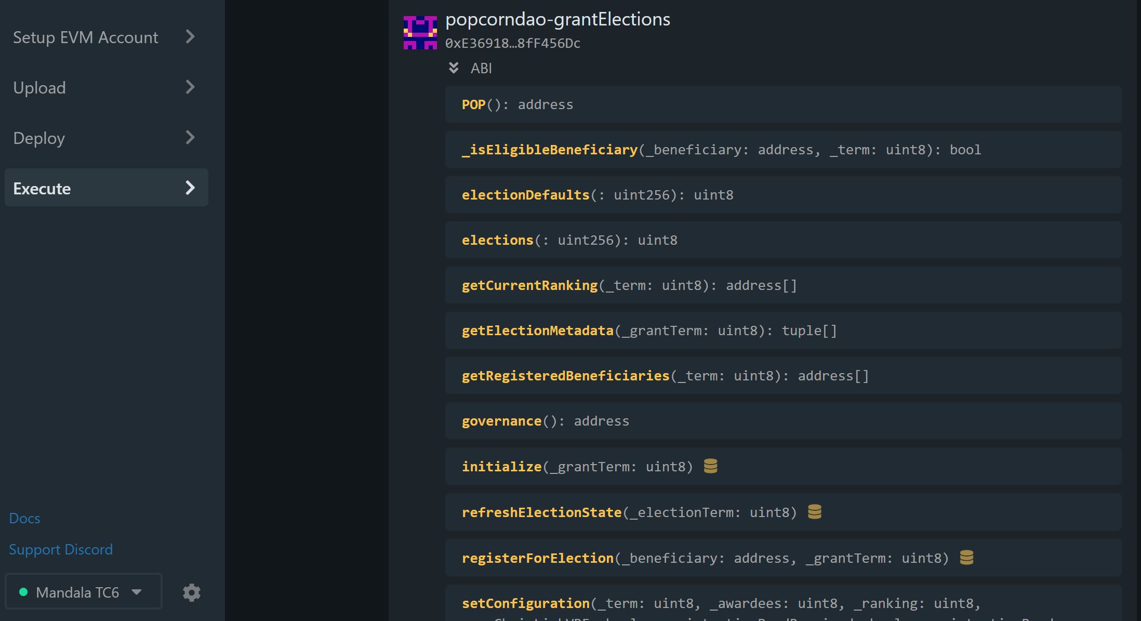
Task: Select the _isEligibleBeneficiary method row
Action: pyautogui.click(x=783, y=150)
